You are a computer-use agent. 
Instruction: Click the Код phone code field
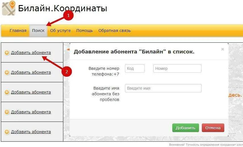point(135,68)
